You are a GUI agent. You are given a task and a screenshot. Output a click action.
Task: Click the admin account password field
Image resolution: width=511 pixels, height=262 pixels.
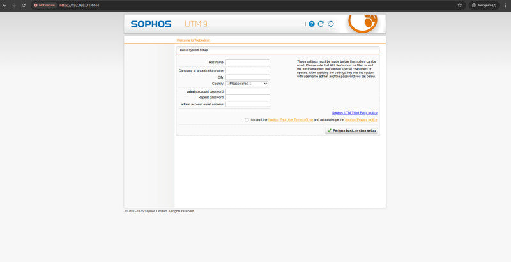pos(248,91)
